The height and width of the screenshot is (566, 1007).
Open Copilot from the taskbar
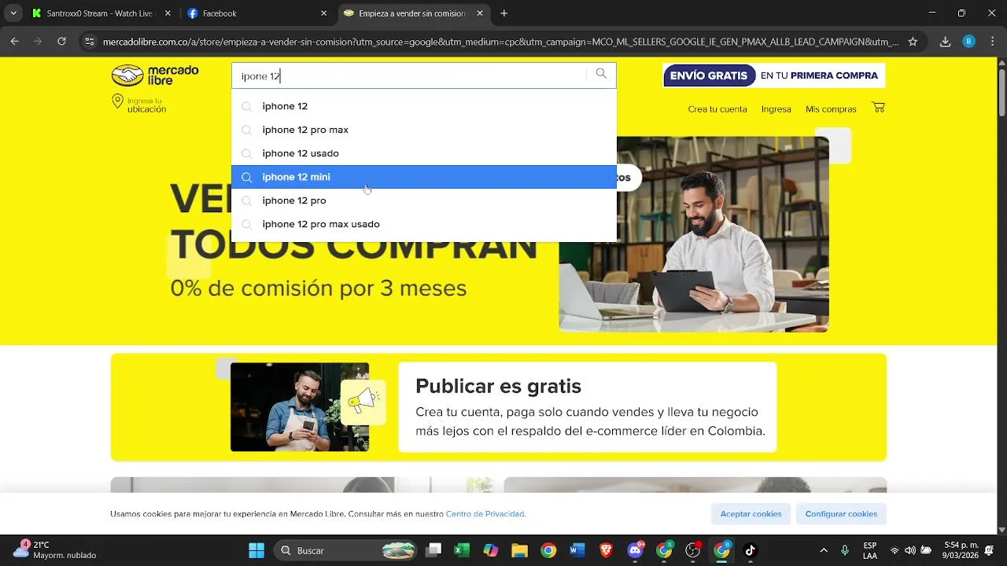(x=491, y=550)
